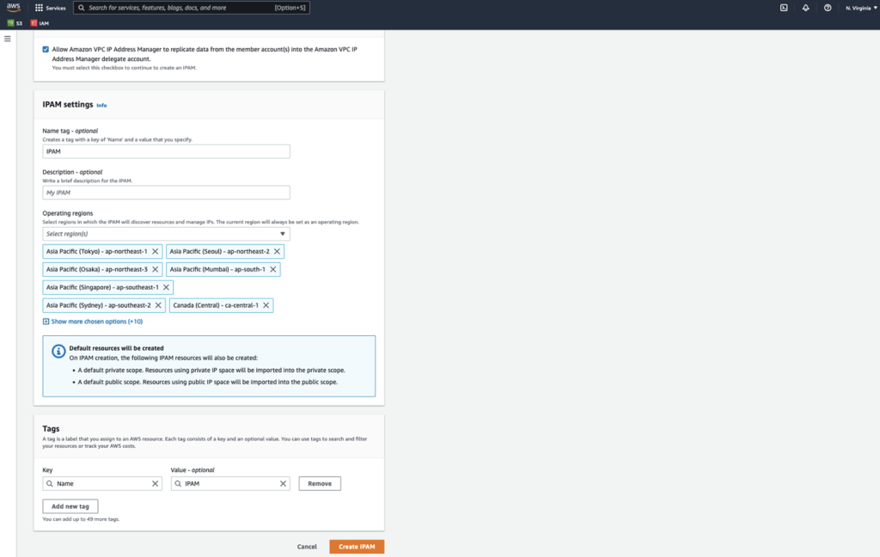Open AWS help via the question mark icon
Viewport: 880px width, 557px height.
click(827, 8)
